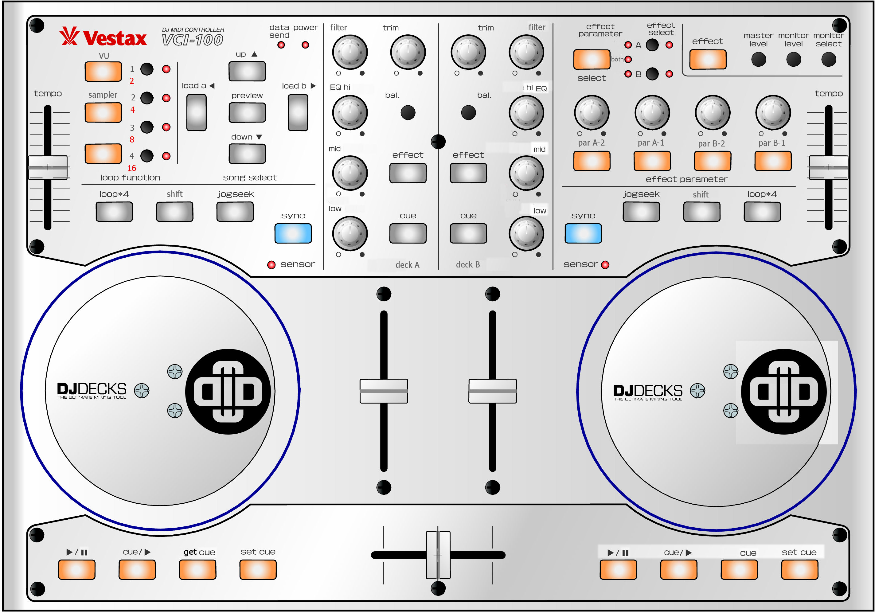Click right deck cue/play button
Viewport: 875px width, 613px height.
pyautogui.click(x=679, y=570)
